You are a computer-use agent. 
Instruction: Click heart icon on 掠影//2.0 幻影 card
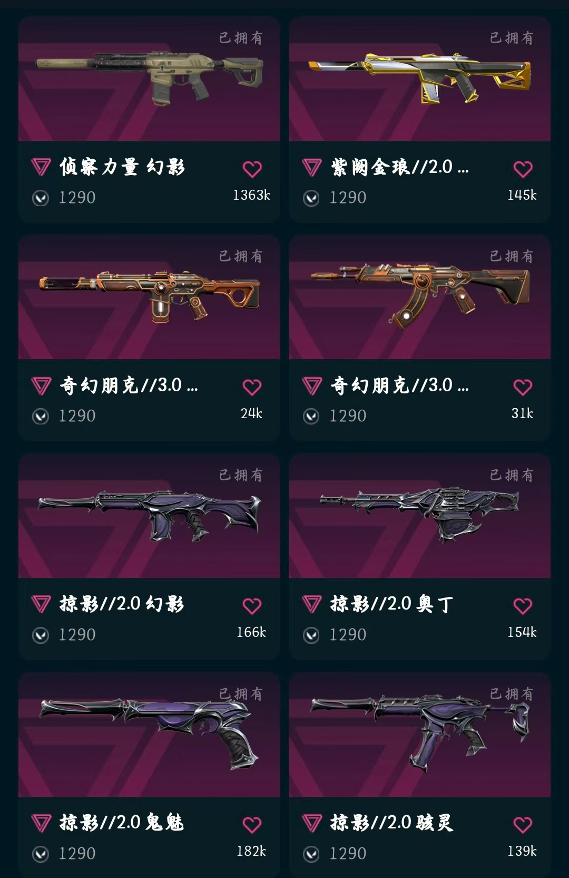252,606
